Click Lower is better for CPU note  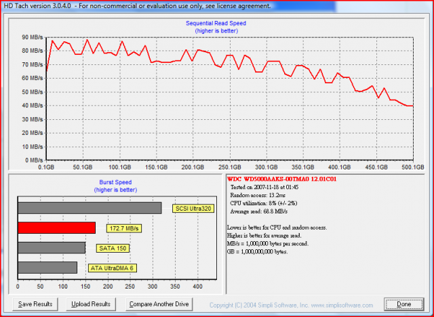[277, 228]
